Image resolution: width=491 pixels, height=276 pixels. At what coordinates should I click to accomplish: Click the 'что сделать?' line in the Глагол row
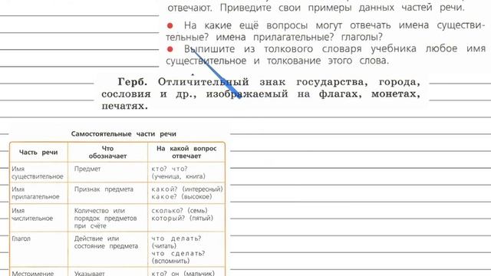[x=178, y=254]
